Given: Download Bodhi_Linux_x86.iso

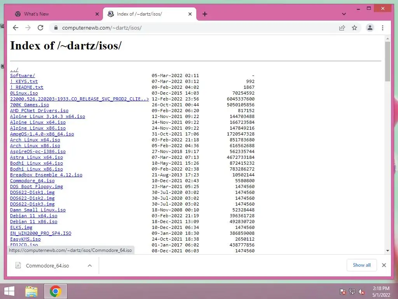Looking at the screenshot, I should (x=36, y=169).
